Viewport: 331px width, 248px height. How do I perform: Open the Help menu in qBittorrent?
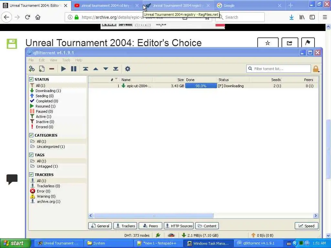79,60
